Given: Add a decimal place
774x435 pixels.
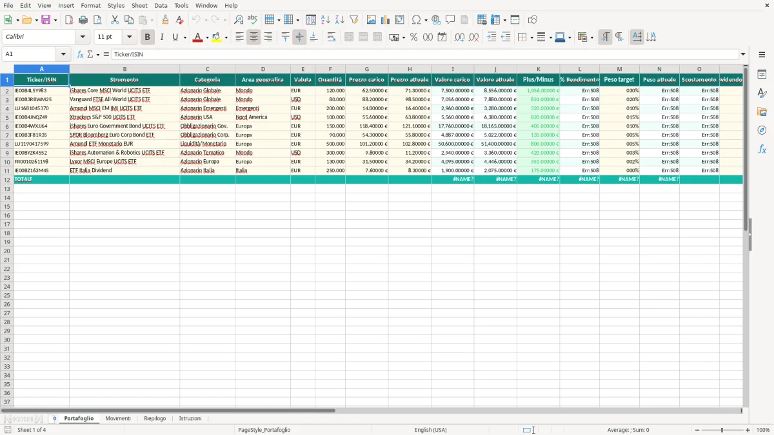Looking at the screenshot, I should pos(459,37).
